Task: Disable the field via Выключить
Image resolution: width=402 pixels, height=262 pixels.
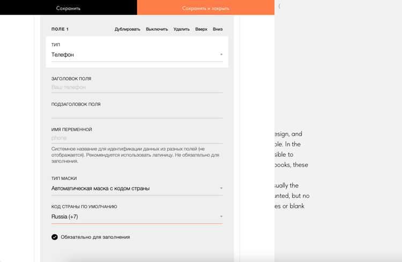Action: point(157,30)
